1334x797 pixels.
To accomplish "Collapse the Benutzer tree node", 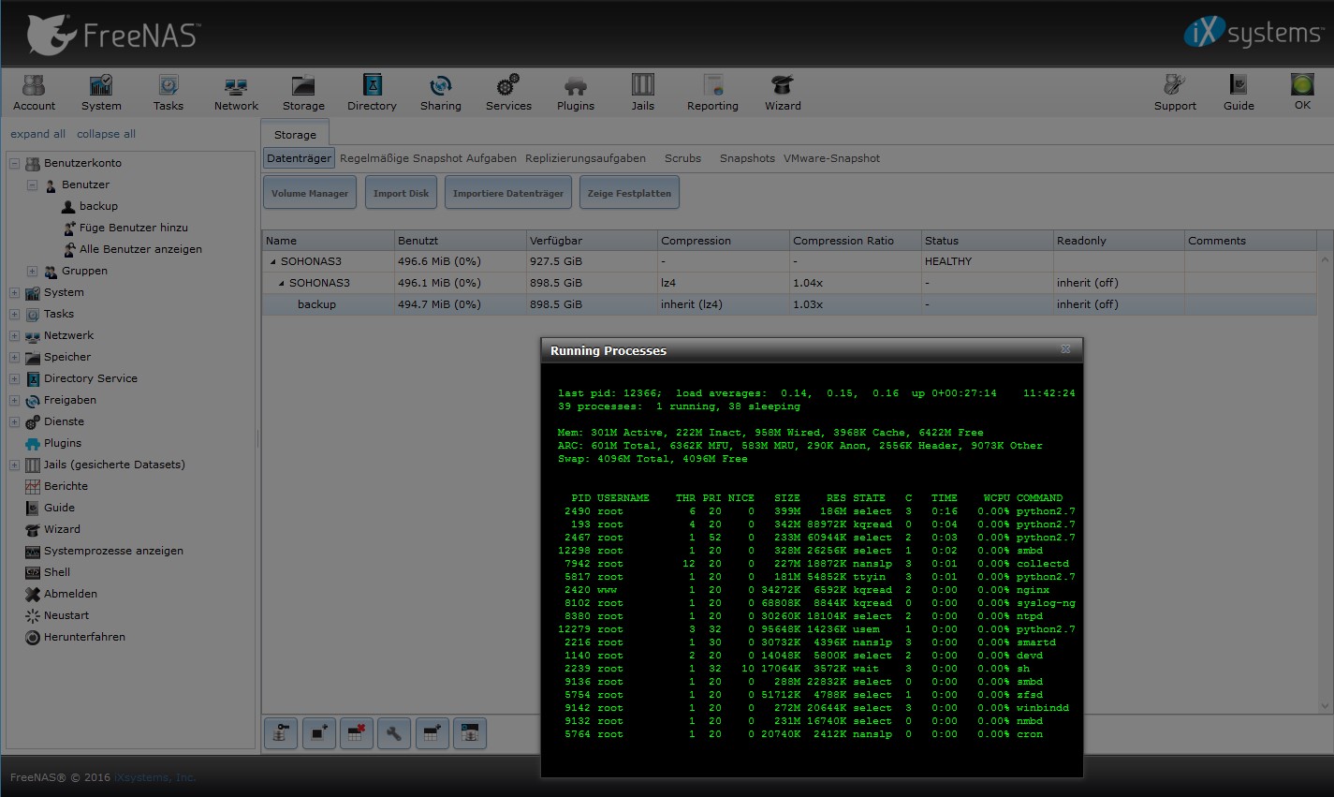I will tap(32, 184).
